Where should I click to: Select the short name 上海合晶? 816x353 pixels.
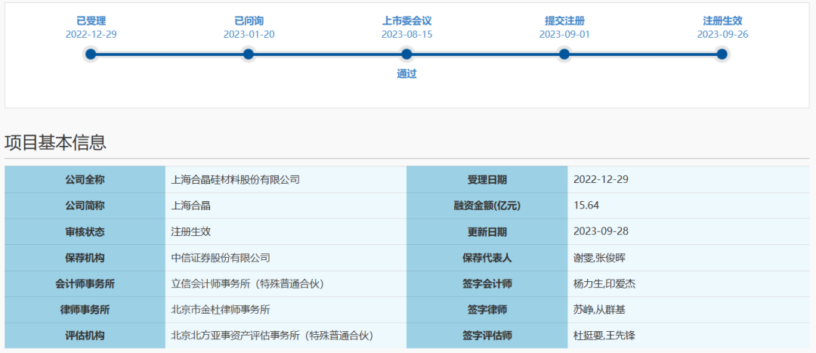191,206
